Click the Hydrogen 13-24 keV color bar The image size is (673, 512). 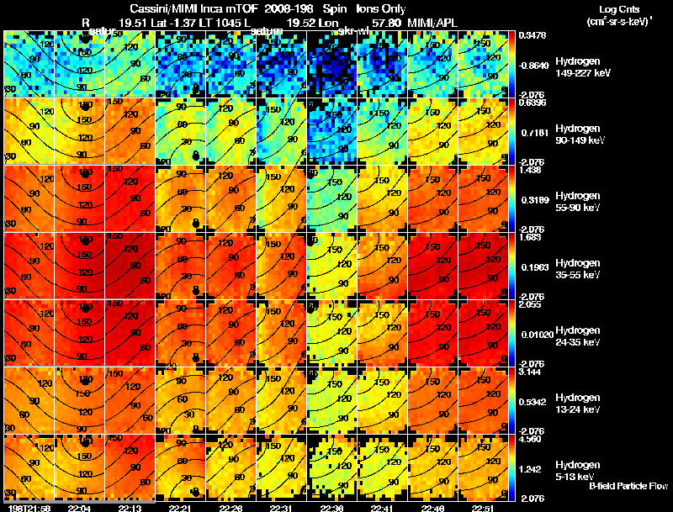coord(511,401)
